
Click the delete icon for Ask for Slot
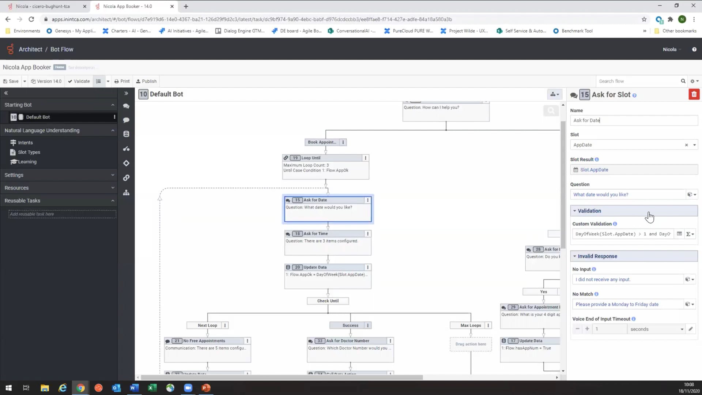coord(694,94)
